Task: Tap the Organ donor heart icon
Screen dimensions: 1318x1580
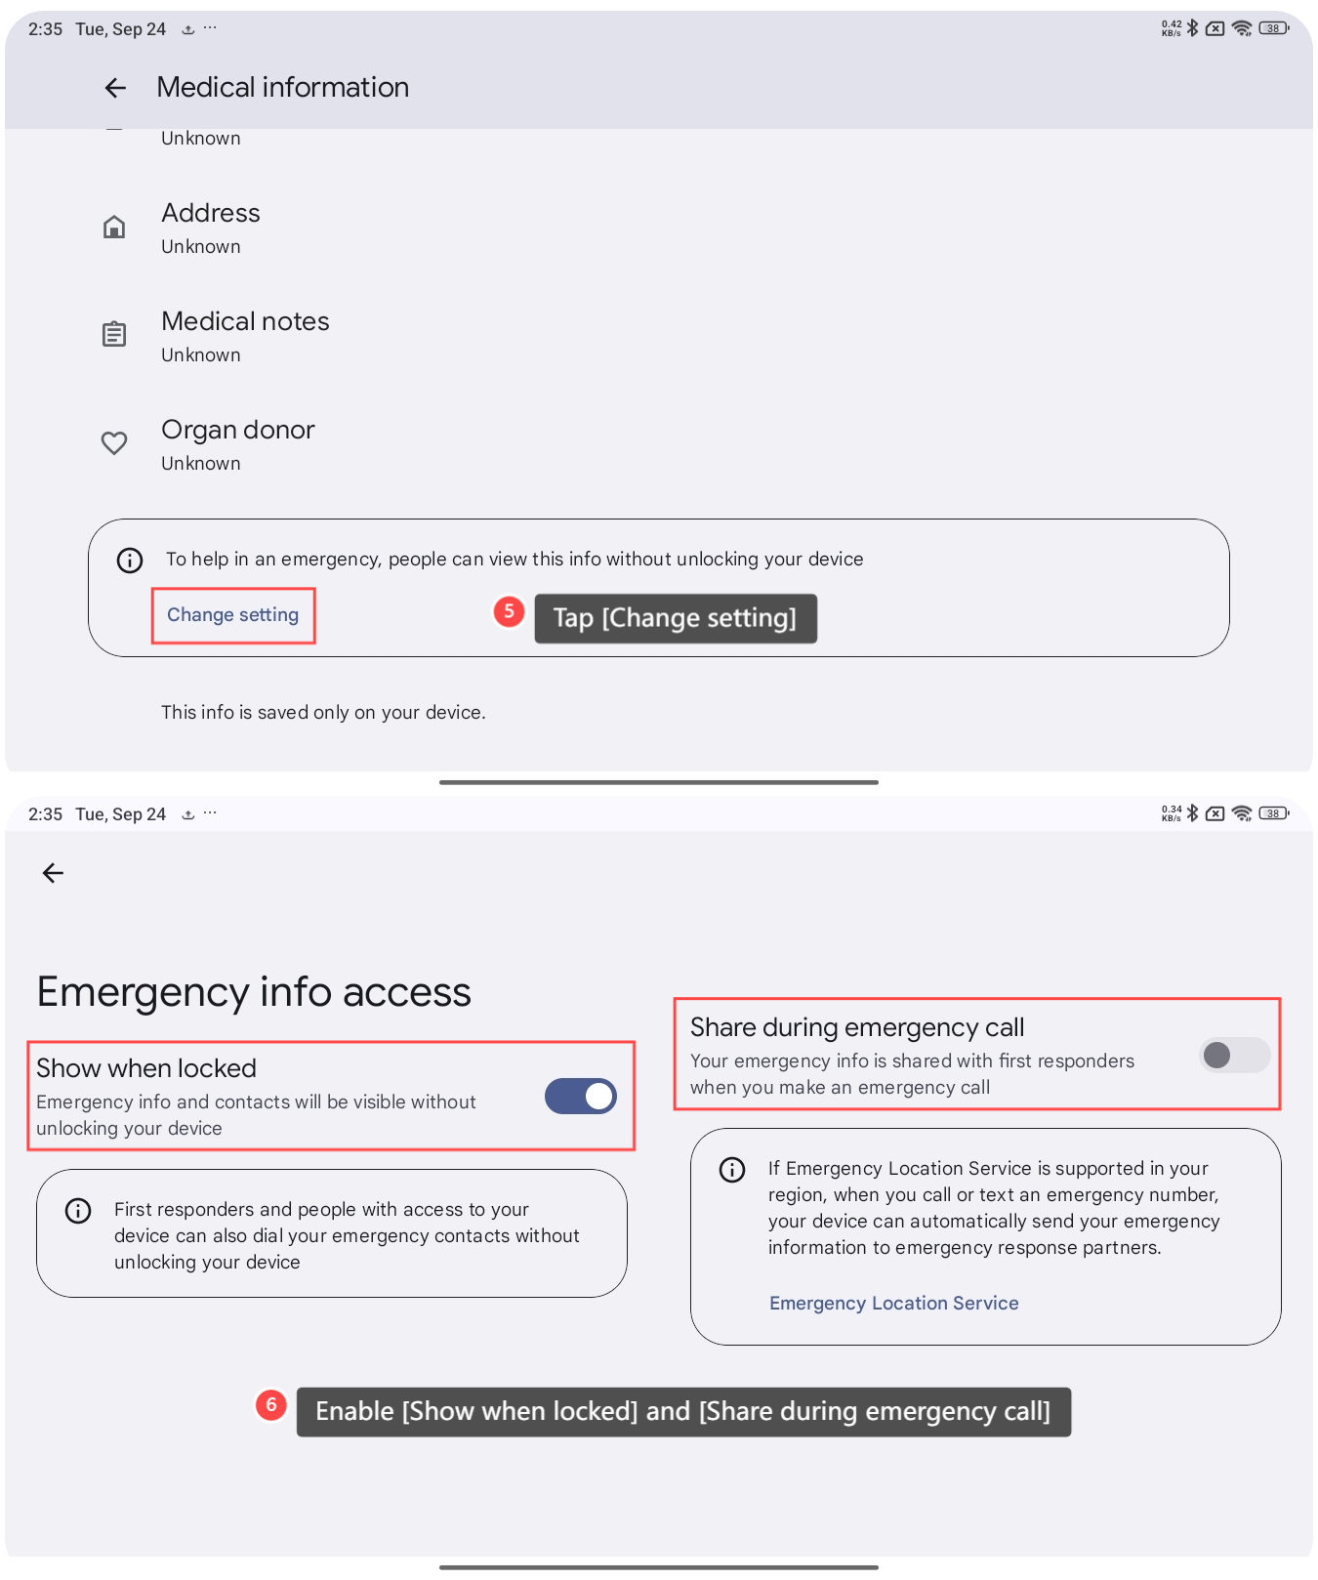Action: click(x=114, y=443)
